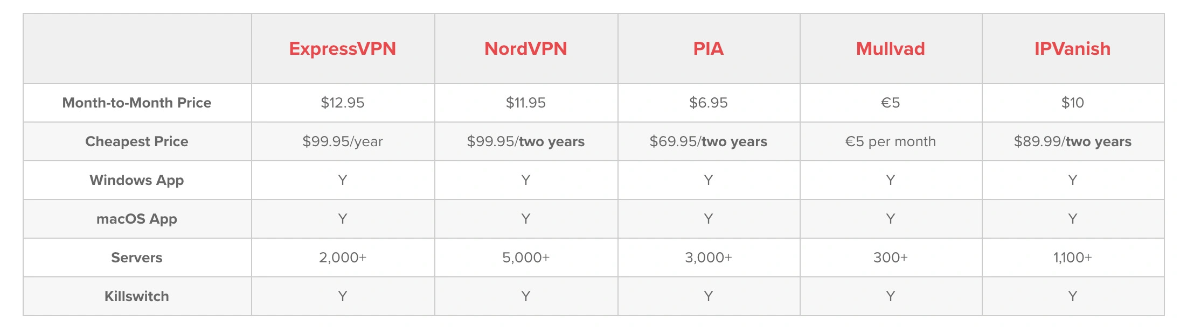Select the Killswitch row label

[x=137, y=296]
